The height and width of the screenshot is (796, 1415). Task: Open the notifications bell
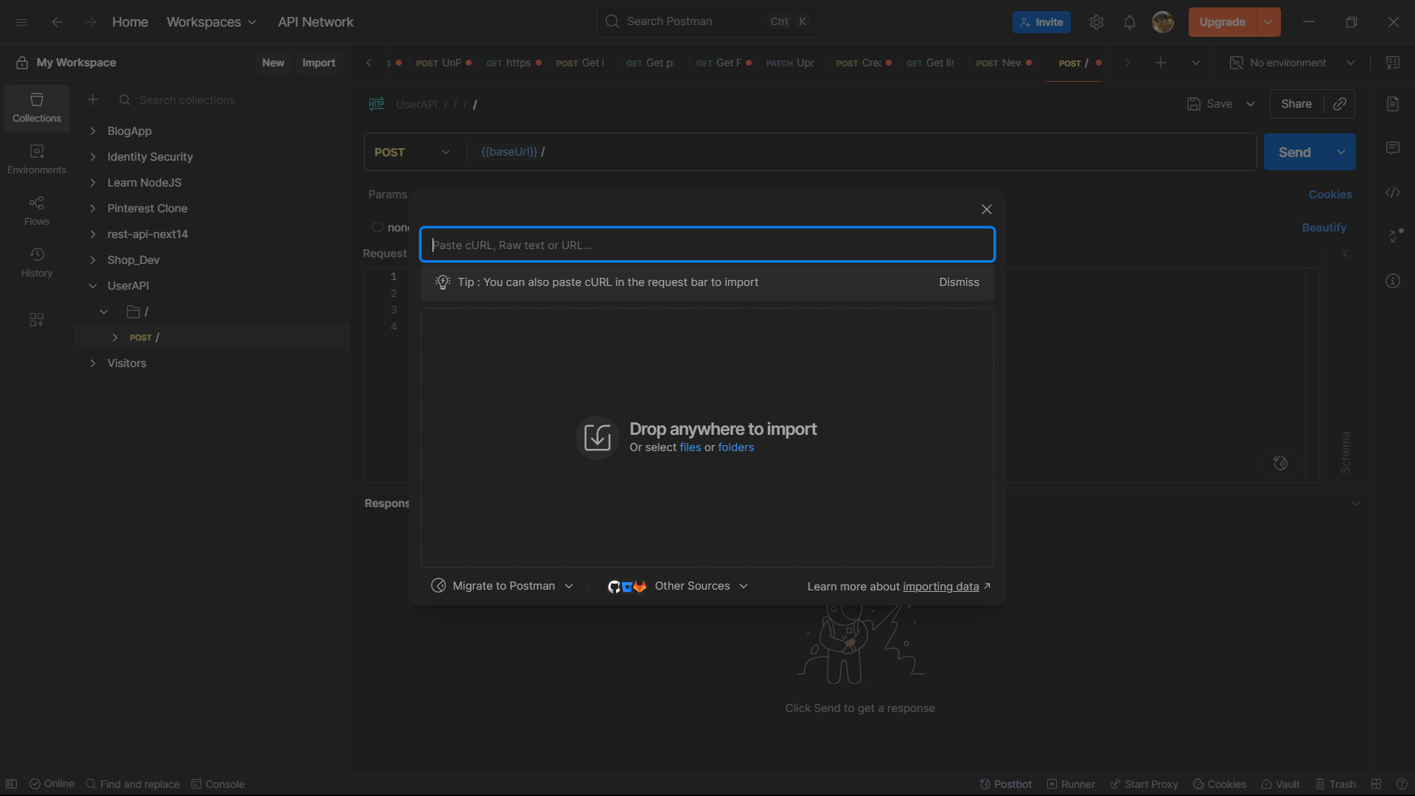click(x=1130, y=22)
